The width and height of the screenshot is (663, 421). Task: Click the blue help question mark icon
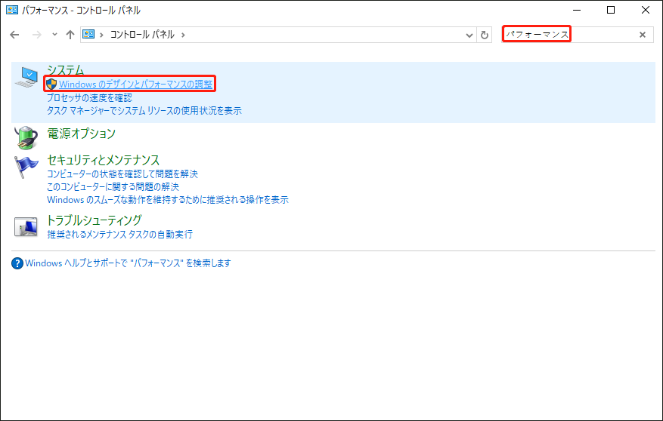[x=17, y=263]
